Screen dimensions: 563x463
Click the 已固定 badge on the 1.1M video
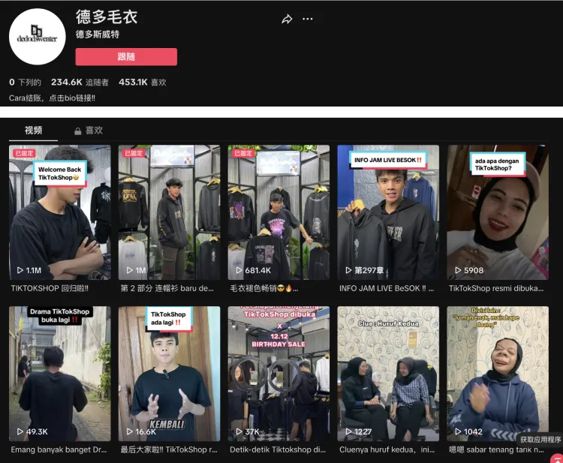24,153
